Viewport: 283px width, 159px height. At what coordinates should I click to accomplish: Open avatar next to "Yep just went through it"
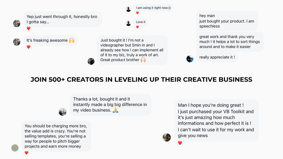click(x=17, y=23)
